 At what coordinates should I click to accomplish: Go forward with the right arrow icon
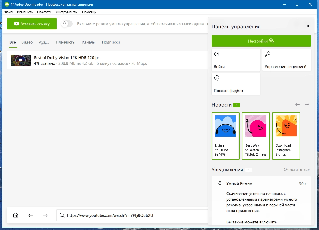[45, 215]
